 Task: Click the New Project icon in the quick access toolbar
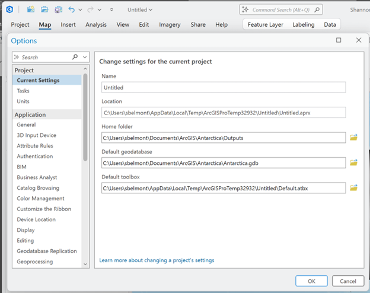pyautogui.click(x=30, y=9)
